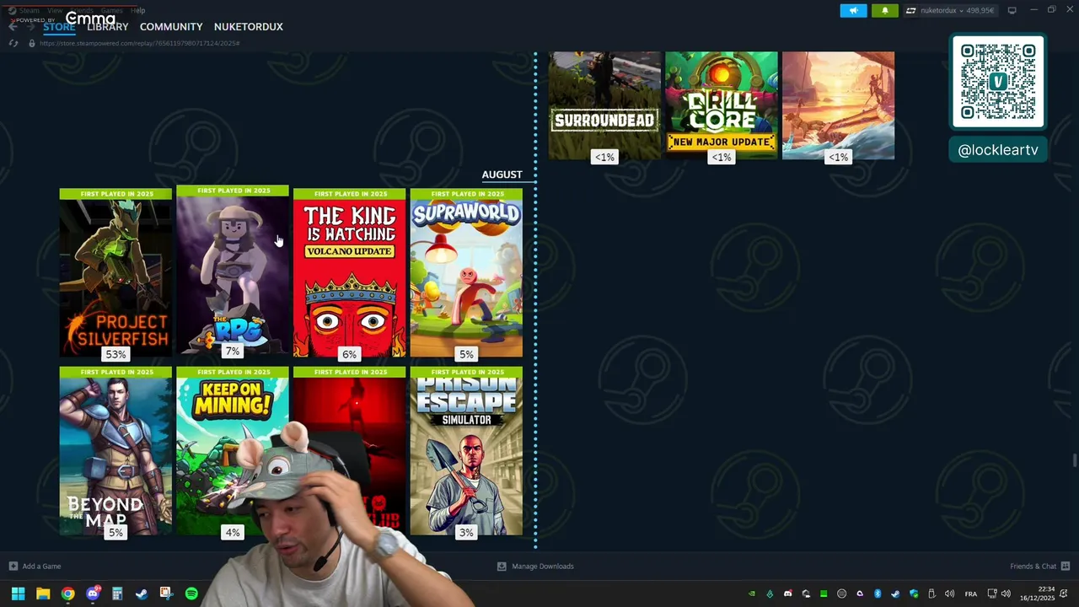This screenshot has height=607, width=1079.
Task: Open the Help menu
Action: tap(137, 10)
